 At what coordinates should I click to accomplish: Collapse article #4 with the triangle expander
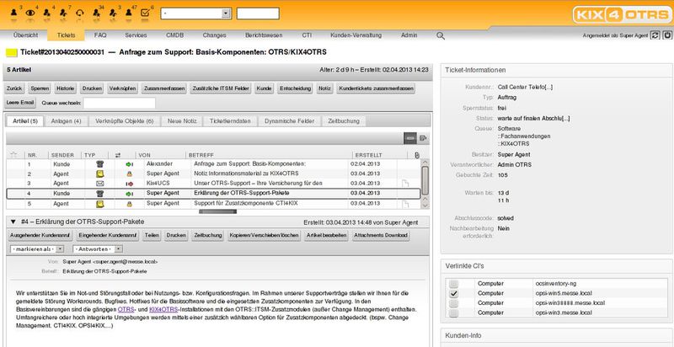[x=13, y=222]
